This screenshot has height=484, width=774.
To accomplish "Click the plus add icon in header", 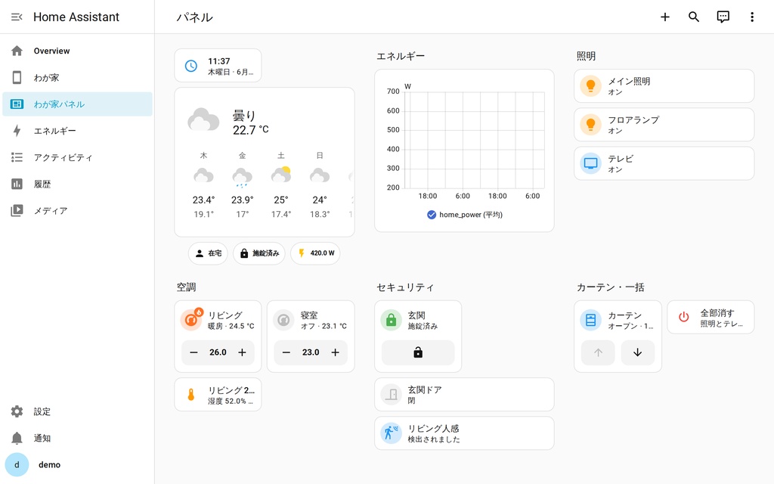I will pos(665,17).
